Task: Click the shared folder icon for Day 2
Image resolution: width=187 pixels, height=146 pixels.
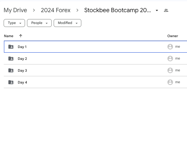Action: (11, 59)
